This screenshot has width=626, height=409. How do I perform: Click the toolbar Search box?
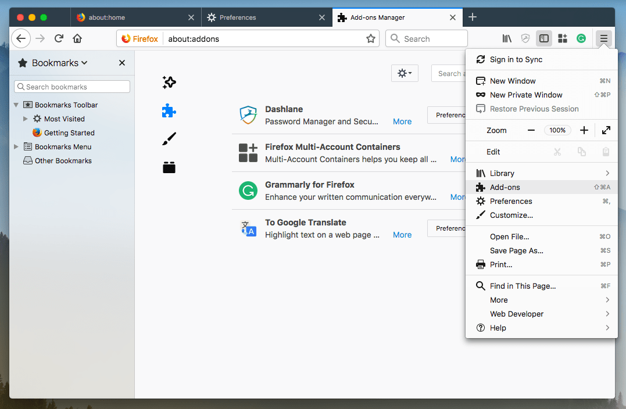[x=427, y=39]
